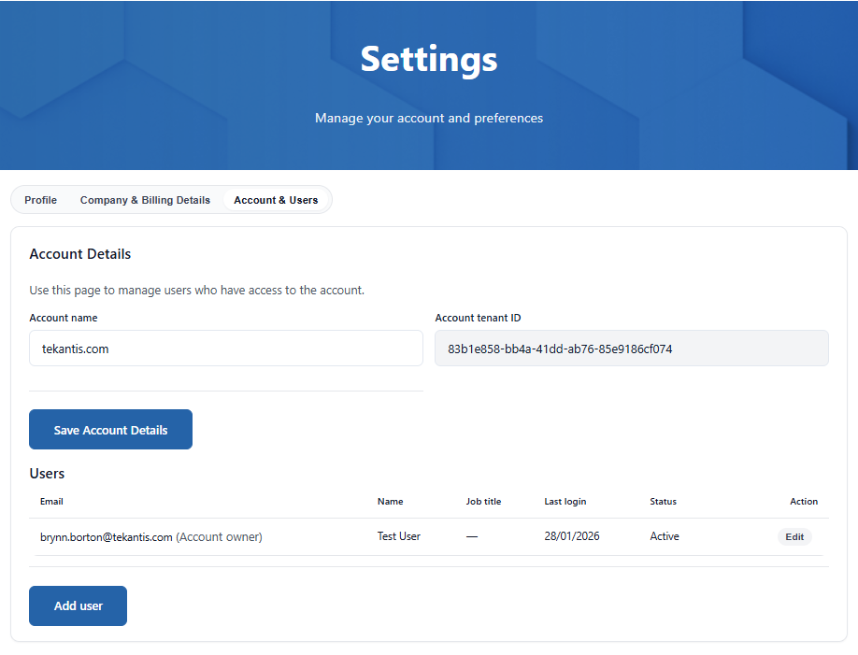Switch to the Profile tab
This screenshot has height=655, width=858.
(40, 199)
